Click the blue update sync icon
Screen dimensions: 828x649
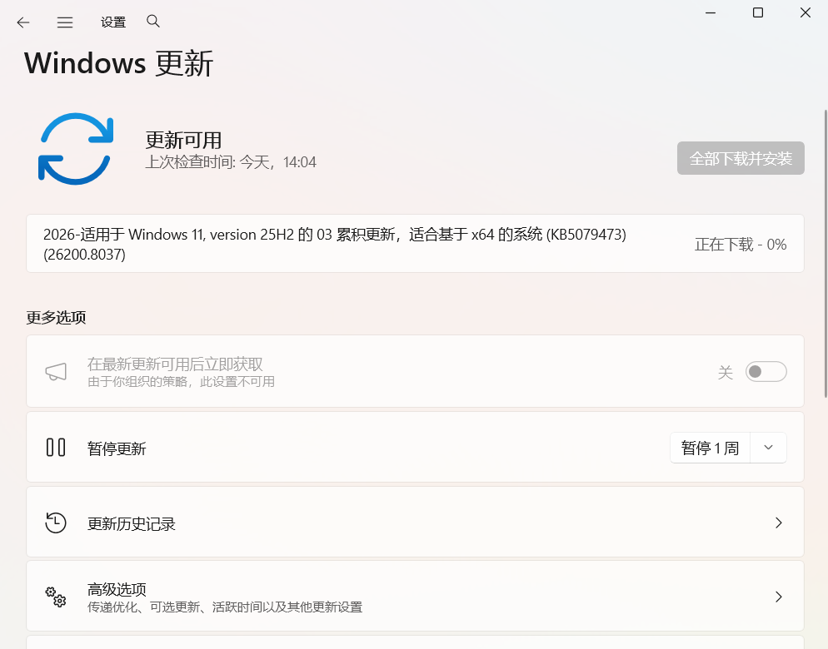pyautogui.click(x=76, y=149)
